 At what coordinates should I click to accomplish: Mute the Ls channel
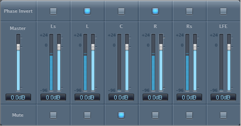[x=53, y=115]
